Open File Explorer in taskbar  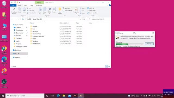click(64, 96)
